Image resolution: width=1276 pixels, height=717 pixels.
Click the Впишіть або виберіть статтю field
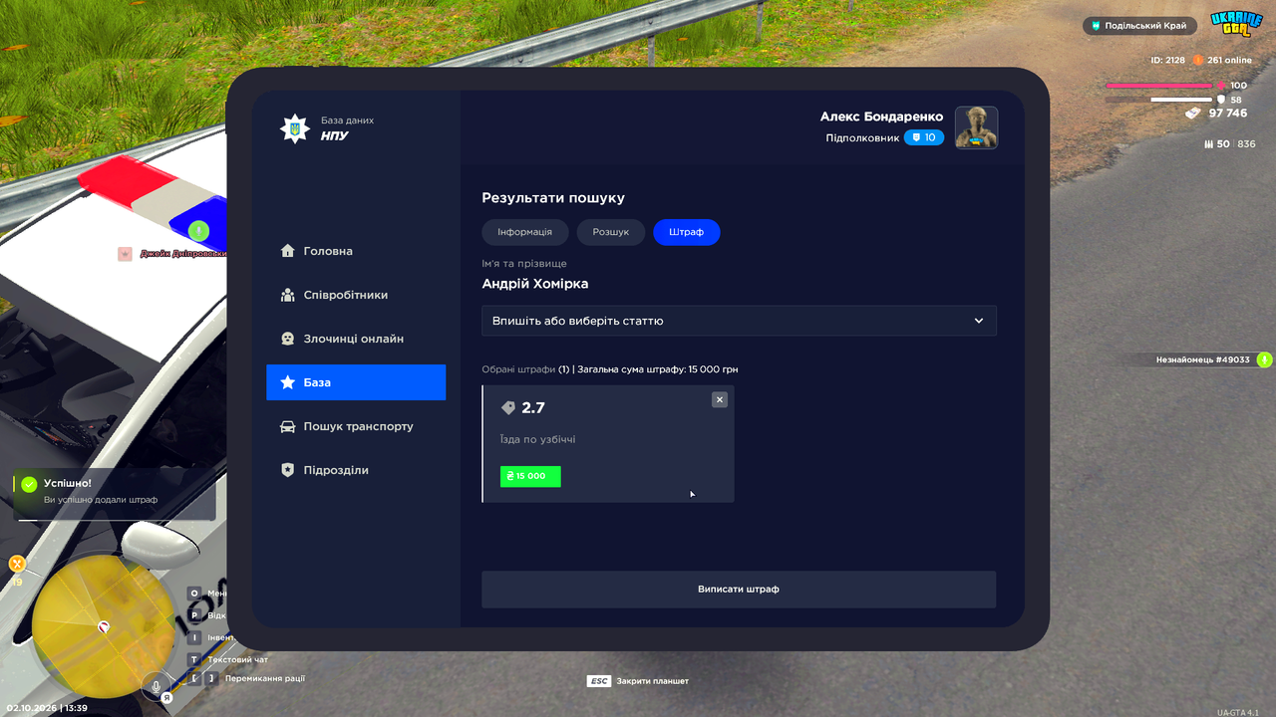point(739,321)
